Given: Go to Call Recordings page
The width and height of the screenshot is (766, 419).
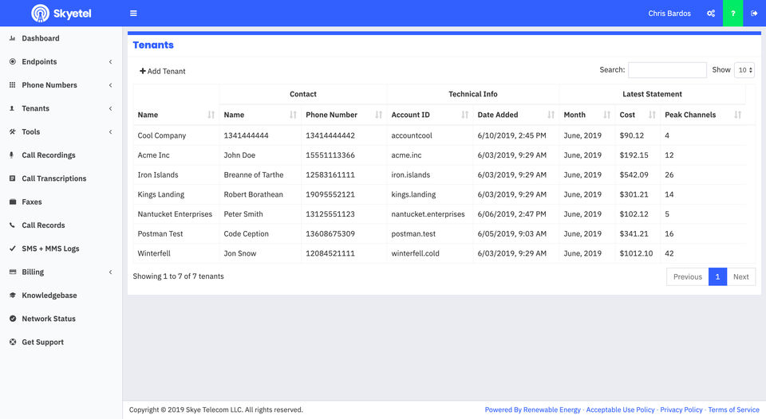Looking at the screenshot, I should tap(49, 155).
